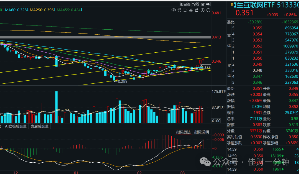The image size is (299, 174).
Task: Click the 窗 window button
Action: 203,4
